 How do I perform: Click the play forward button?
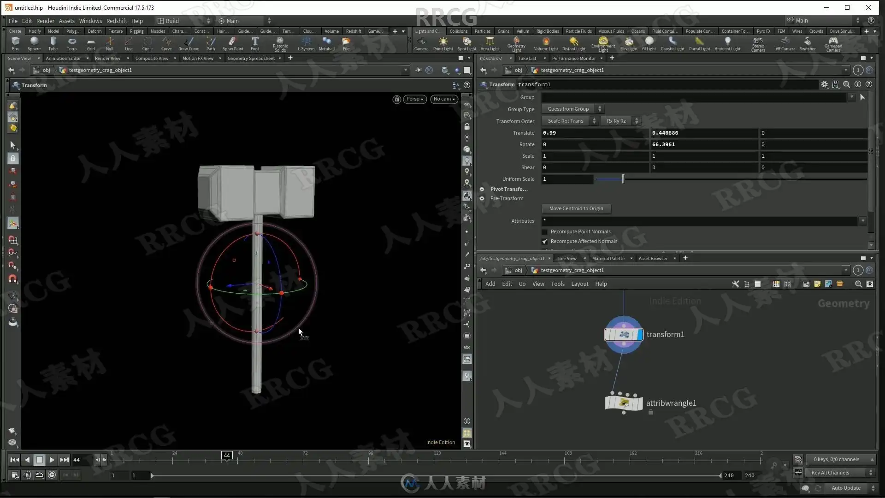tap(52, 460)
